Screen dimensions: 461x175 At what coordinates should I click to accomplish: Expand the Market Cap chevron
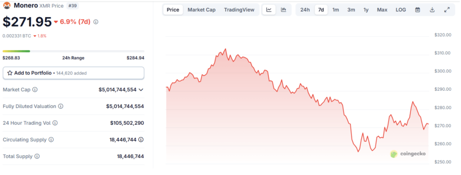(x=141, y=90)
